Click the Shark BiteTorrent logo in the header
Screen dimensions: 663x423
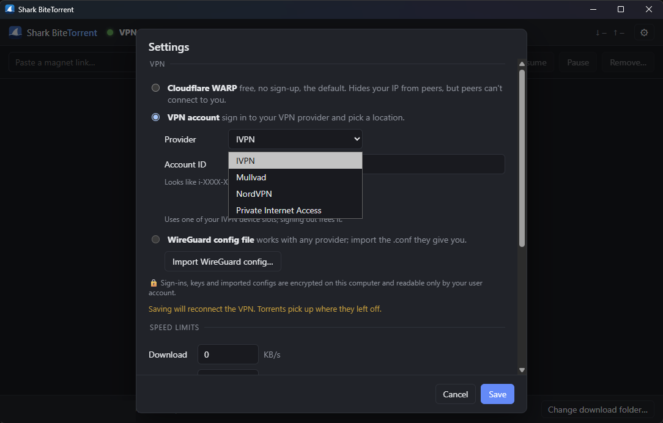[16, 32]
